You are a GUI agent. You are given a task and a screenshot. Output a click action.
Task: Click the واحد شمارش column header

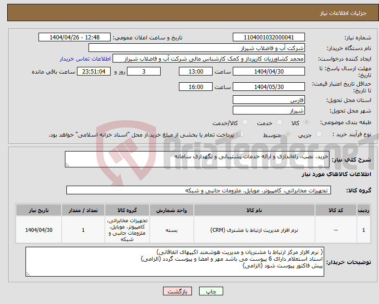click(171, 210)
